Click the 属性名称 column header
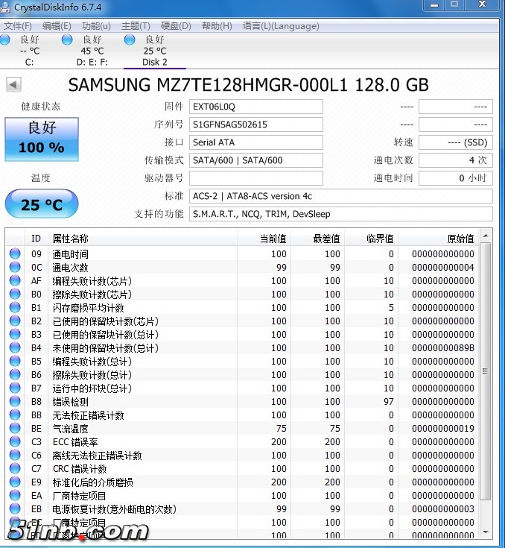505x548 pixels. point(142,239)
